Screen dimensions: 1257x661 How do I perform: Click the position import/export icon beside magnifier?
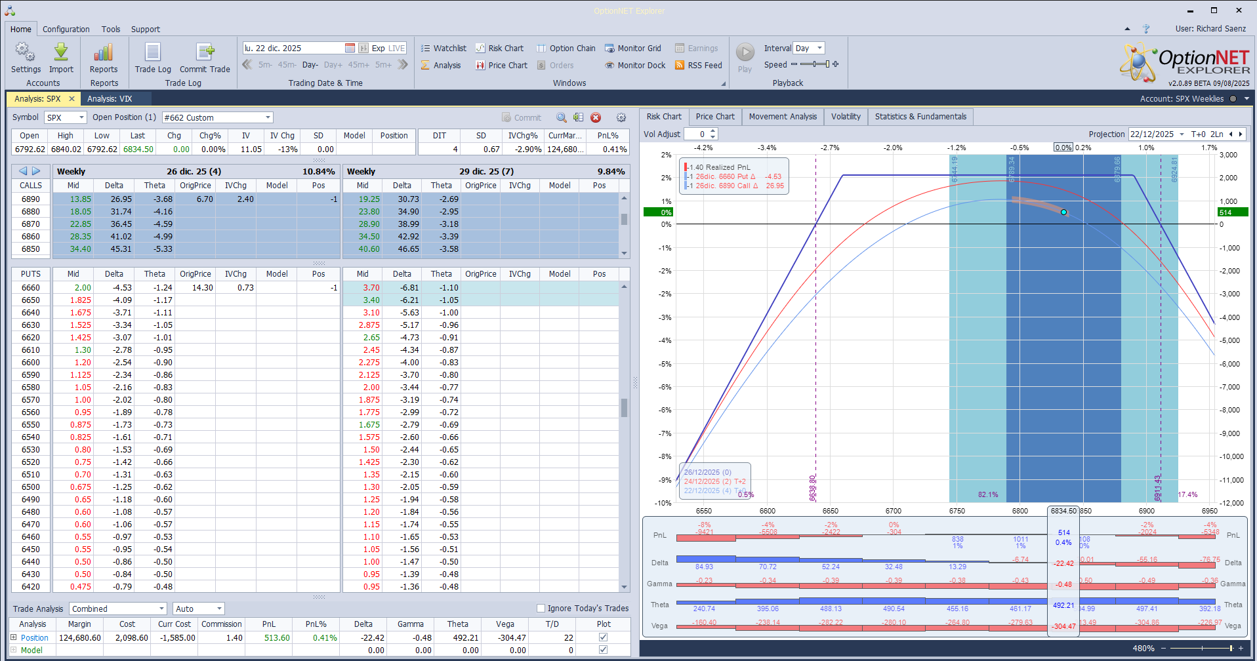point(578,117)
